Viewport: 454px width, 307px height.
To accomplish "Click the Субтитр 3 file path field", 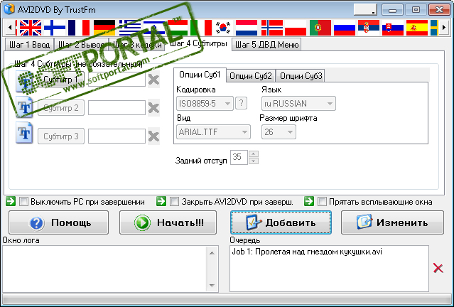I will coord(117,136).
